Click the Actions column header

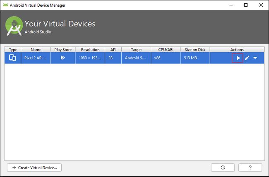[237, 50]
